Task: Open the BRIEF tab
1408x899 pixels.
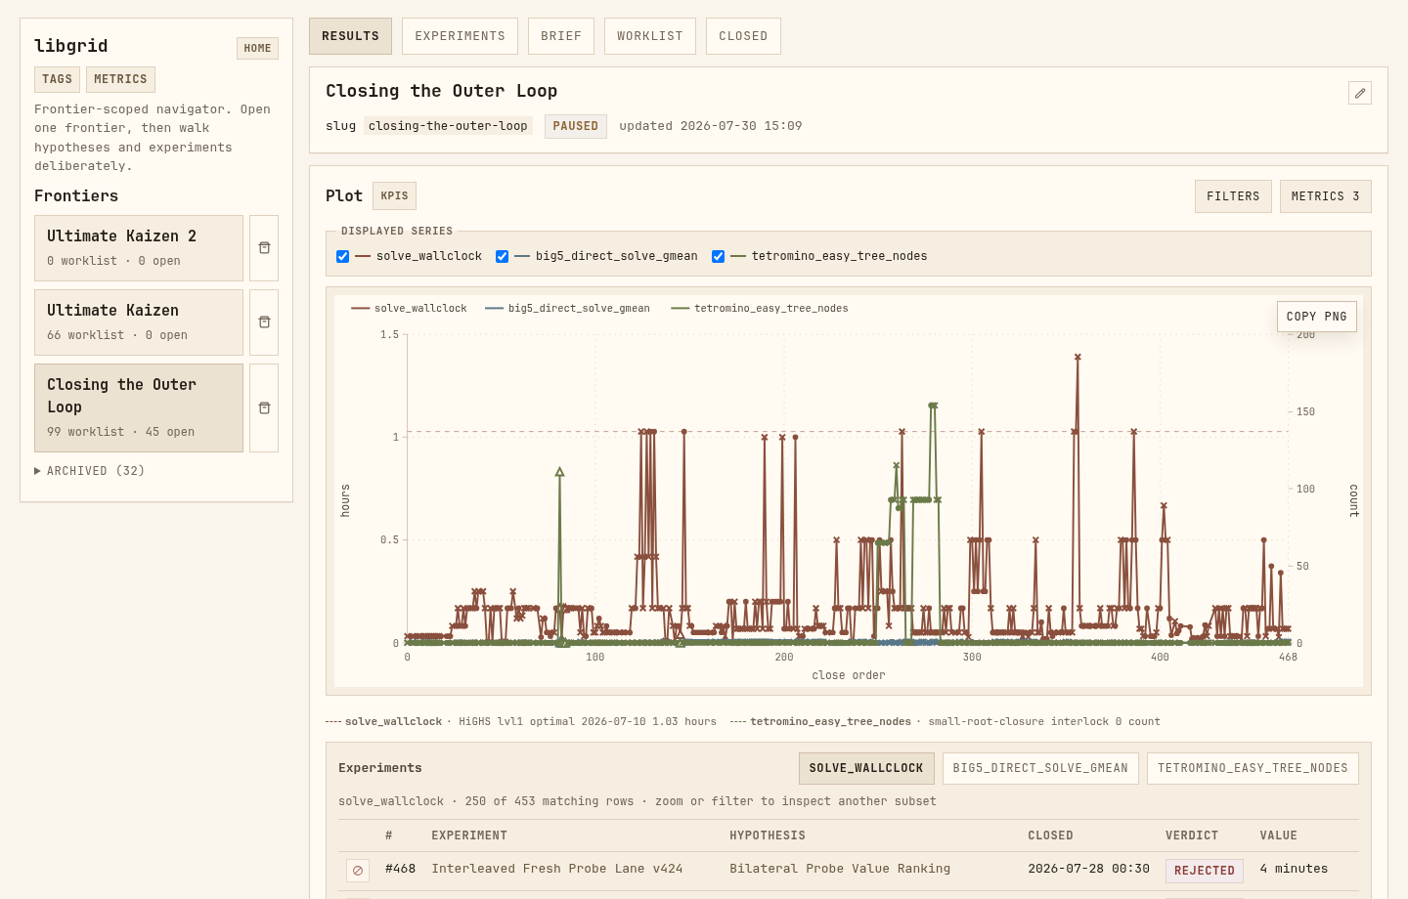Action: coord(561,36)
